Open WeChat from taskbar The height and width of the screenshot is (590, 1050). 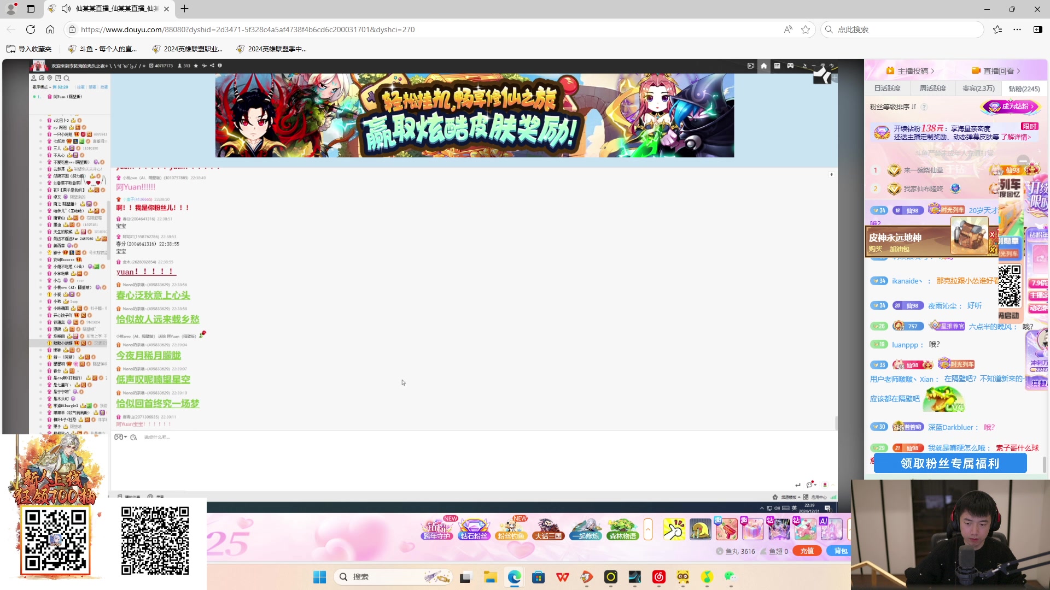[731, 577]
